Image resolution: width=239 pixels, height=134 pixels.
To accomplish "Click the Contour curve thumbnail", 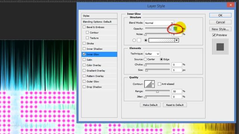I will coord(148,84).
